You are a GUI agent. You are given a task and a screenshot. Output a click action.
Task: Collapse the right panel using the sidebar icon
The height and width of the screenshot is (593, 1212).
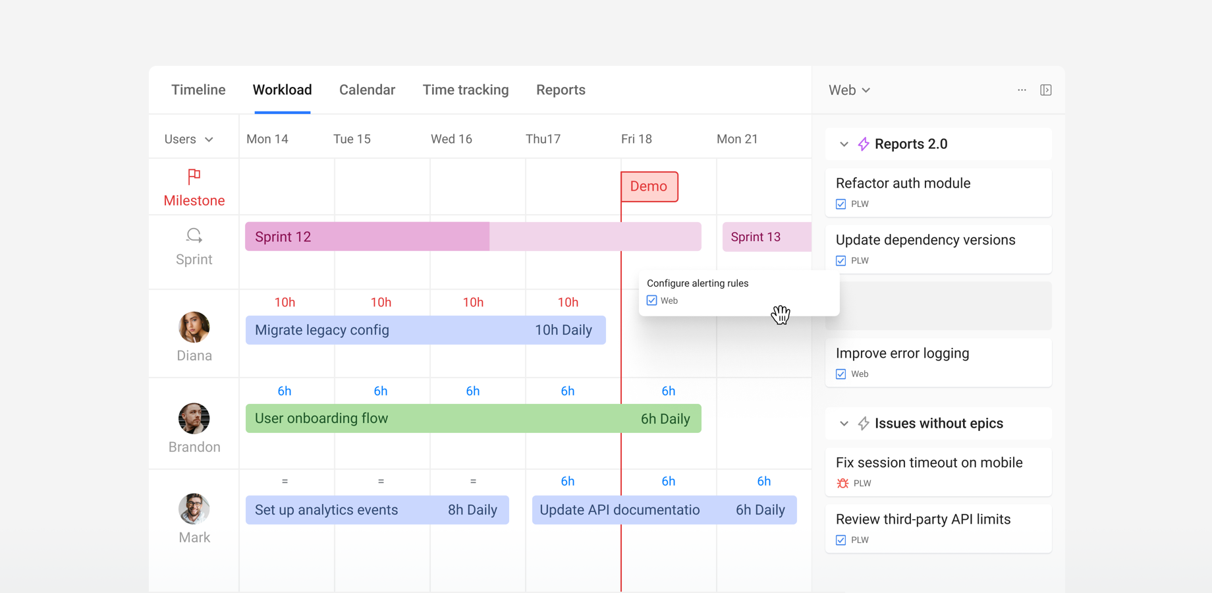pyautogui.click(x=1046, y=90)
